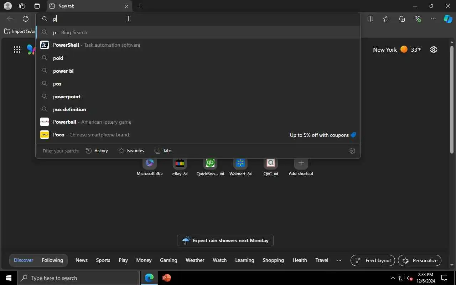Click Import favorites bookmark item
456x285 pixels.
(20, 31)
